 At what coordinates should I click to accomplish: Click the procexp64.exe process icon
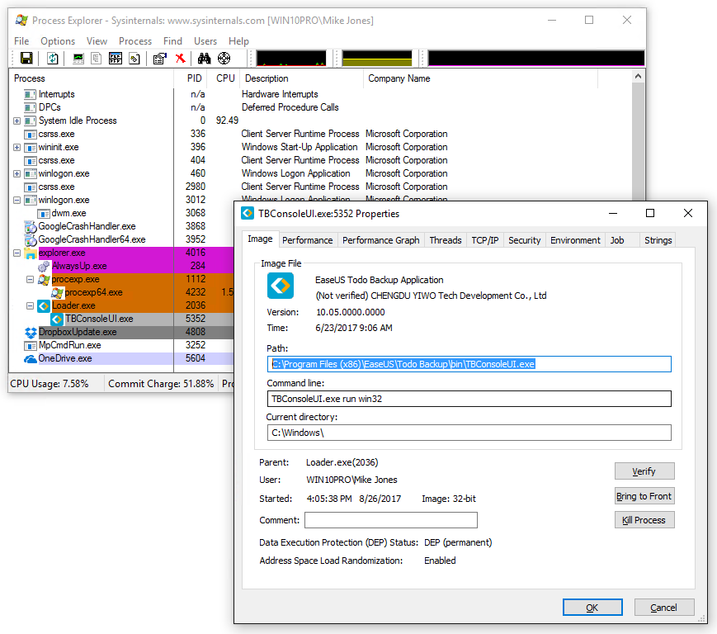(57, 292)
